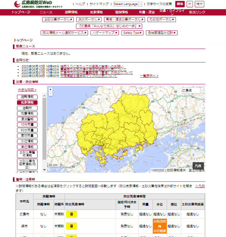Open the ため池ポータル link
Viewport: 226px width, 237px height.
pos(161,20)
